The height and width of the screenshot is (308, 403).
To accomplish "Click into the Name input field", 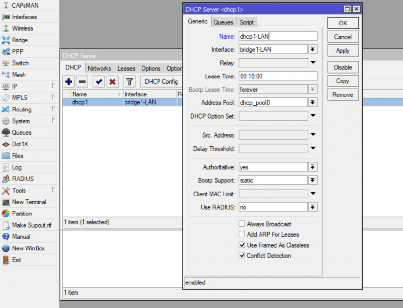I will tap(278, 36).
